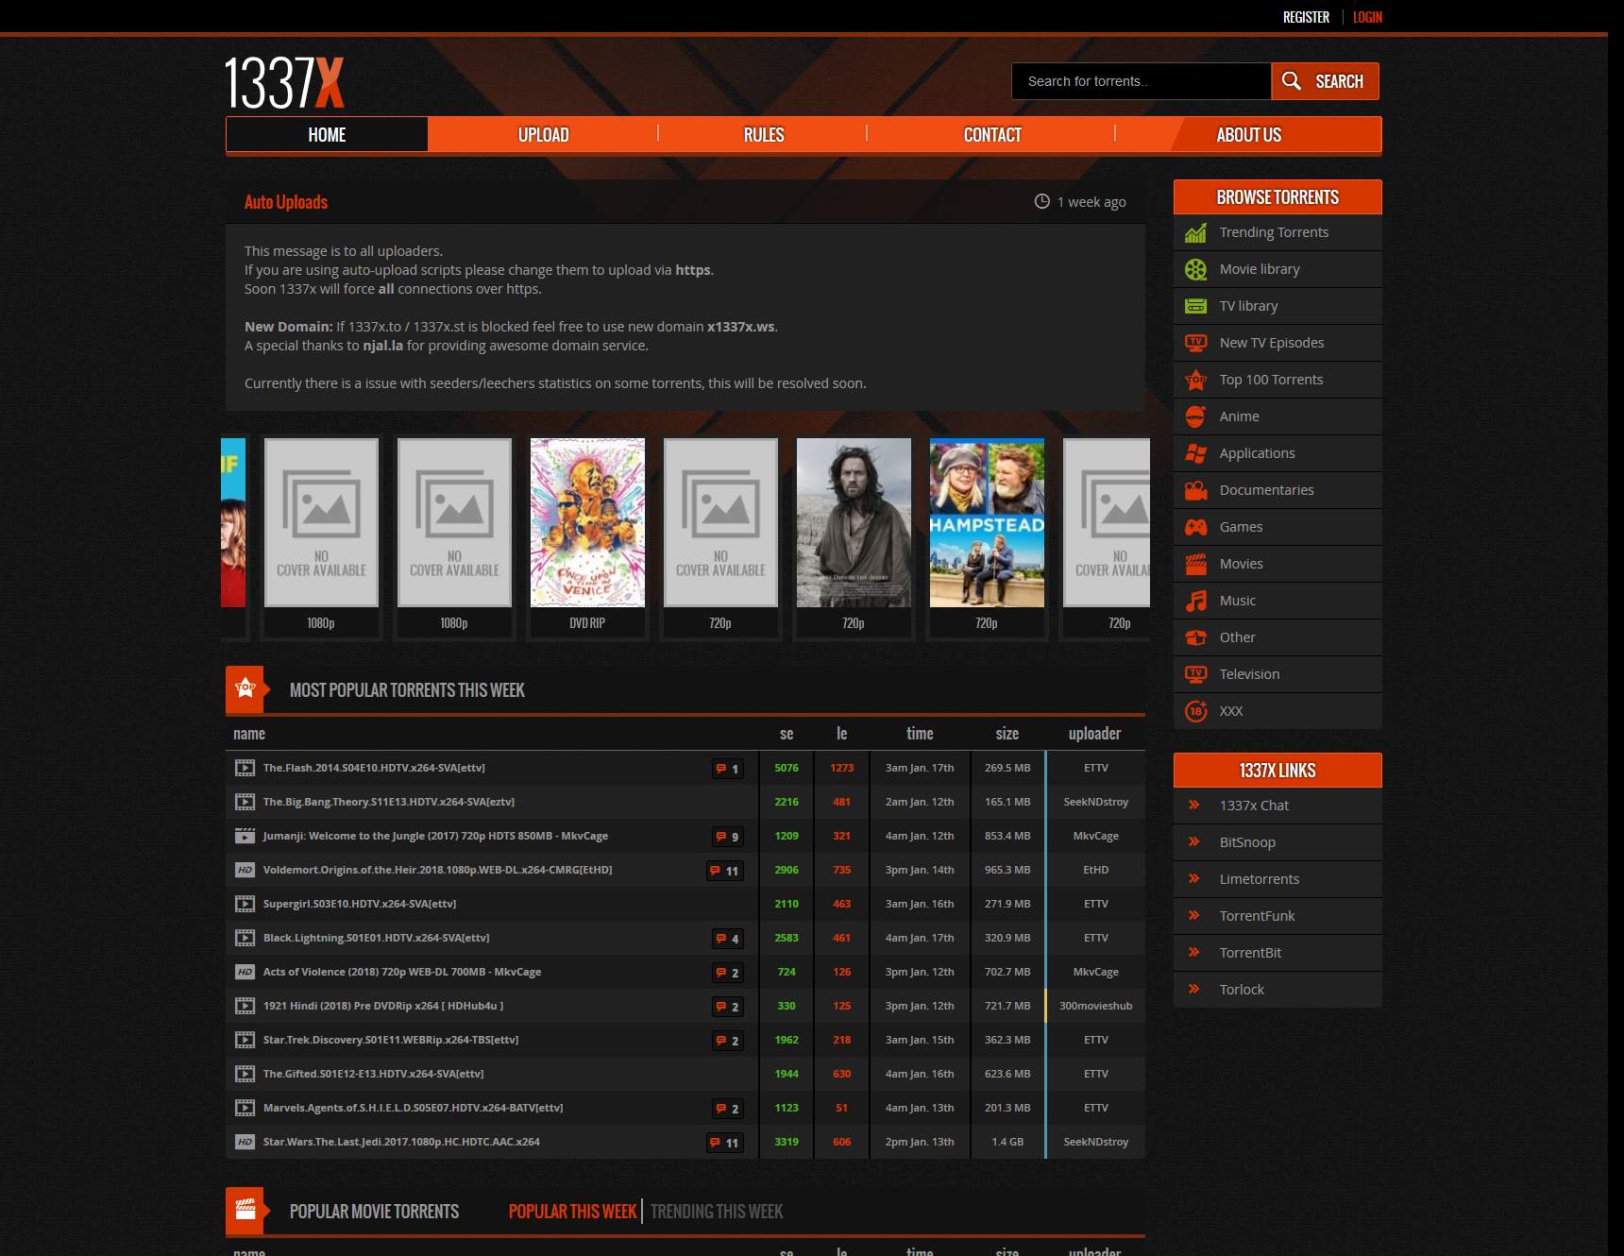
Task: Click the Music note icon
Action: pyautogui.click(x=1196, y=601)
